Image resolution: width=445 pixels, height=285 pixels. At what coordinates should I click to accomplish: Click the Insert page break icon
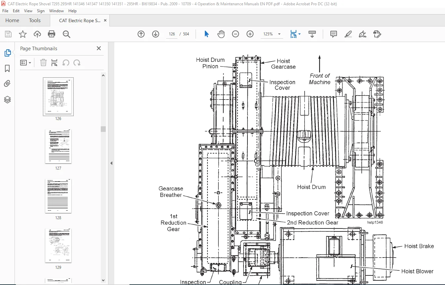point(55,62)
